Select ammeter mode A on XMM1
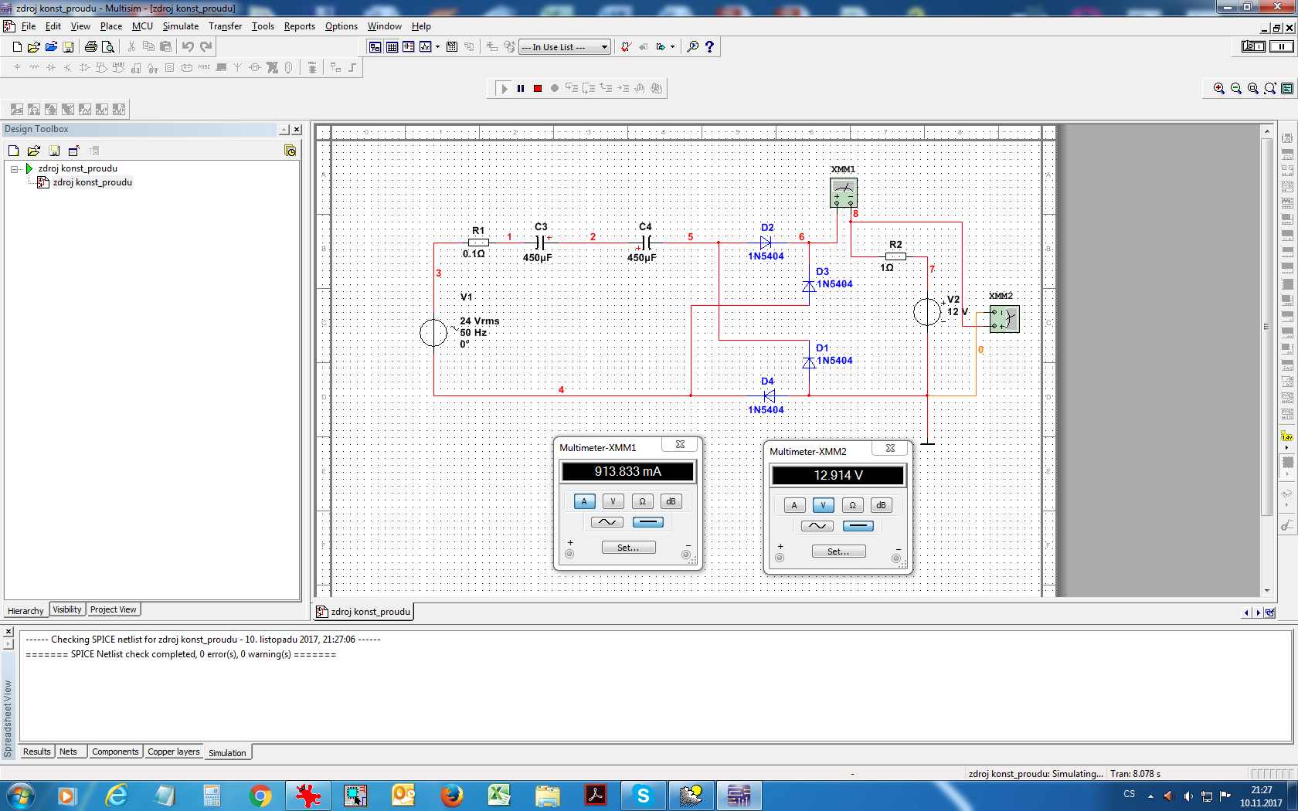The image size is (1298, 811). coord(584,501)
